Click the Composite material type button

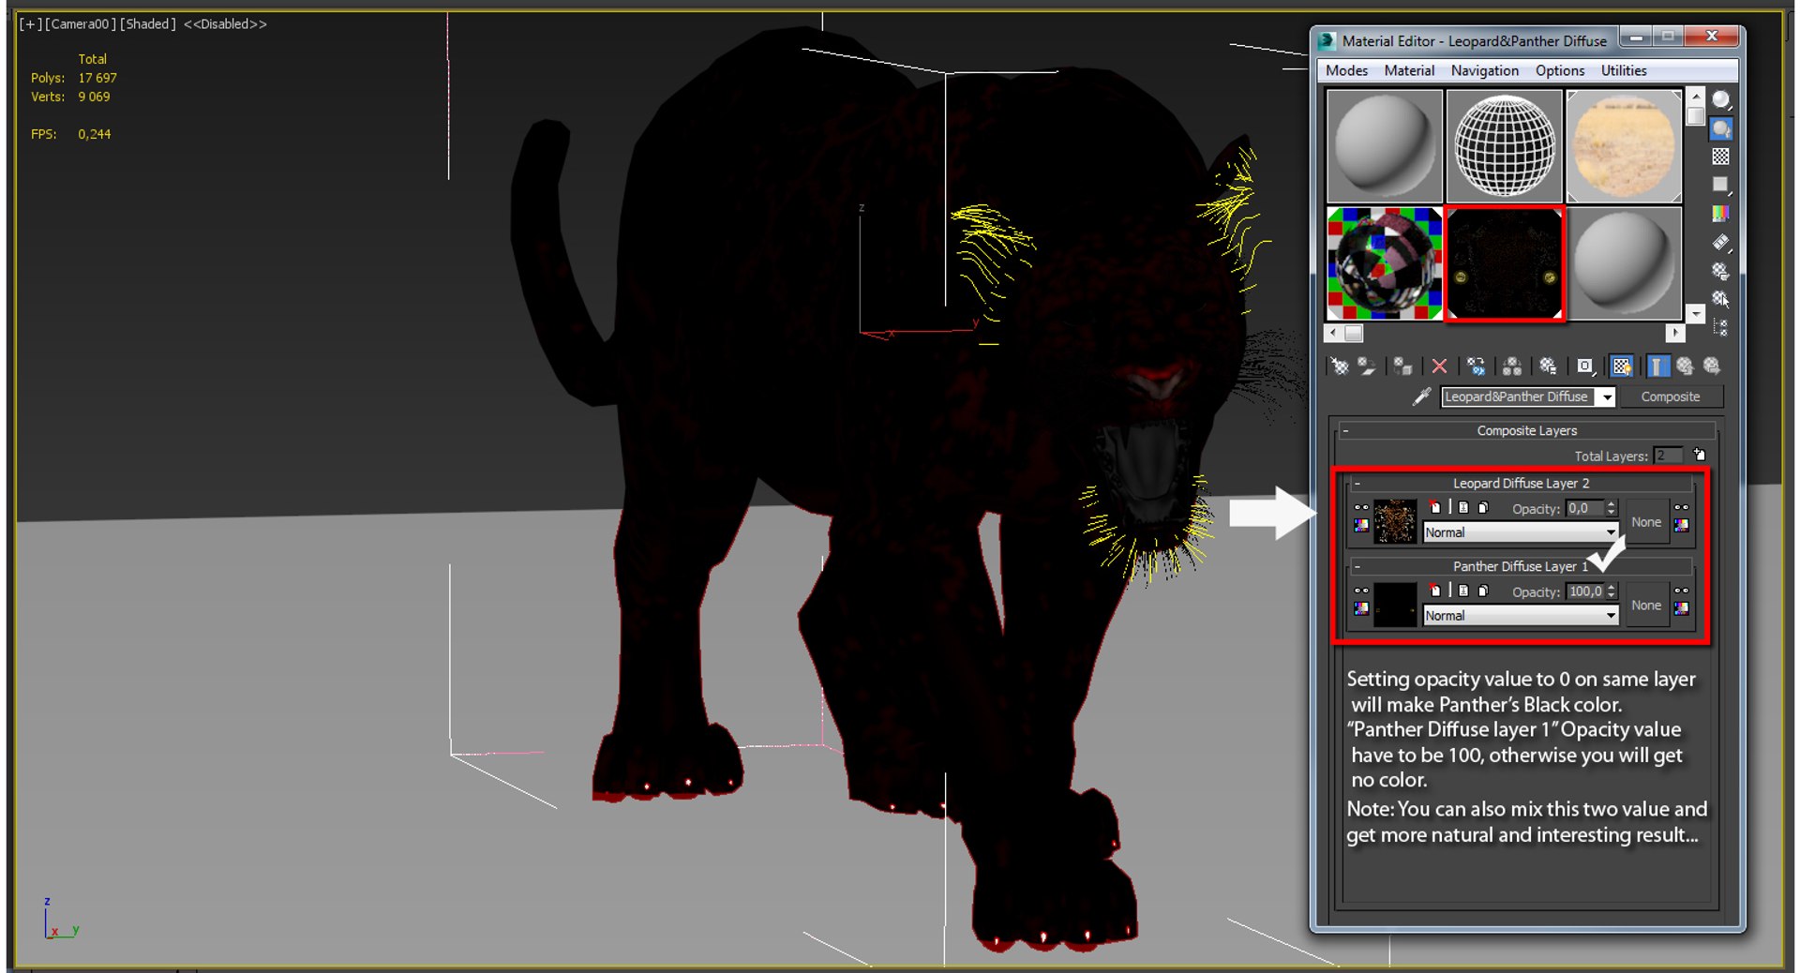pyautogui.click(x=1672, y=397)
